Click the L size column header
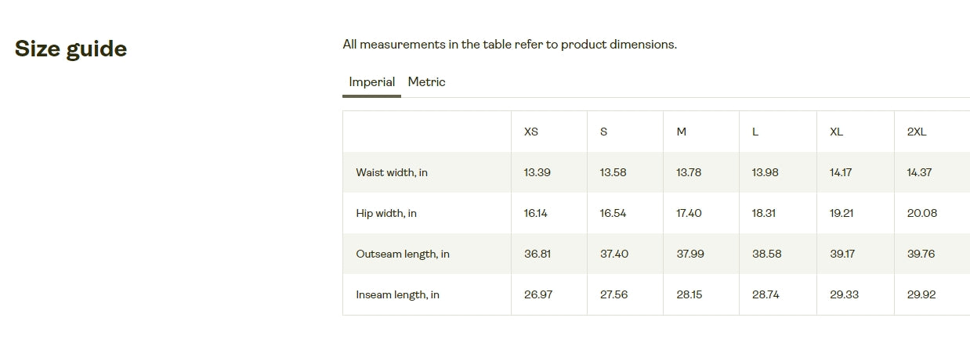 (755, 132)
